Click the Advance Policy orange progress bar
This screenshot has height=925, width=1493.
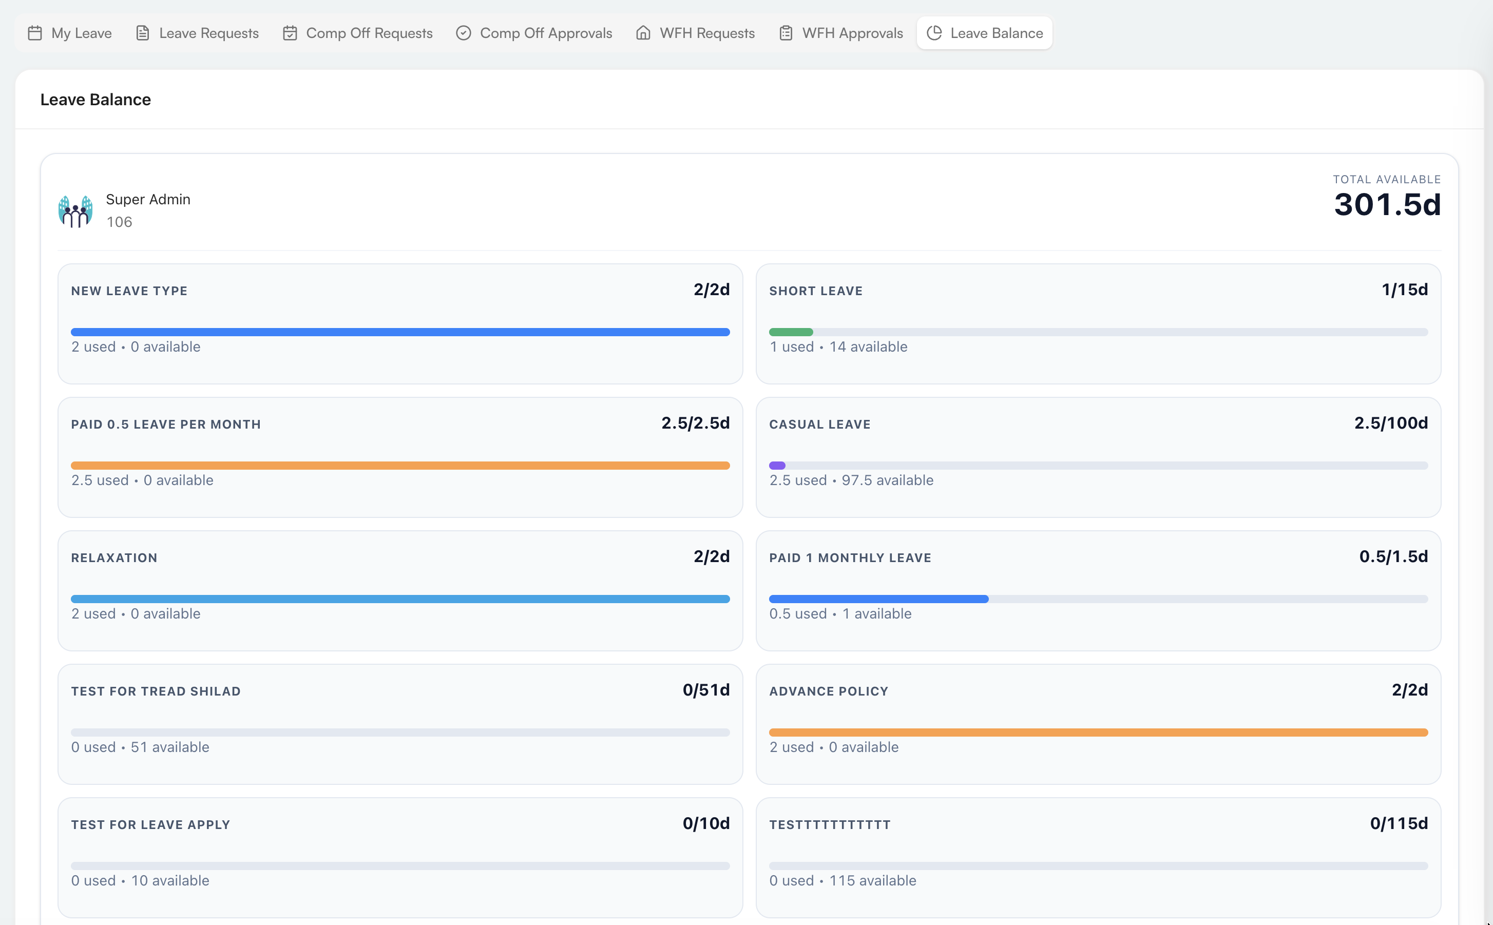(1098, 733)
